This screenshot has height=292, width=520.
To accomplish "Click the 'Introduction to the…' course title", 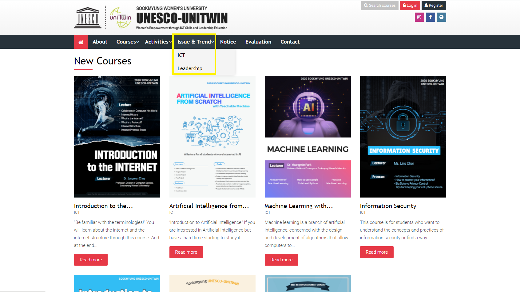I will coord(103,206).
